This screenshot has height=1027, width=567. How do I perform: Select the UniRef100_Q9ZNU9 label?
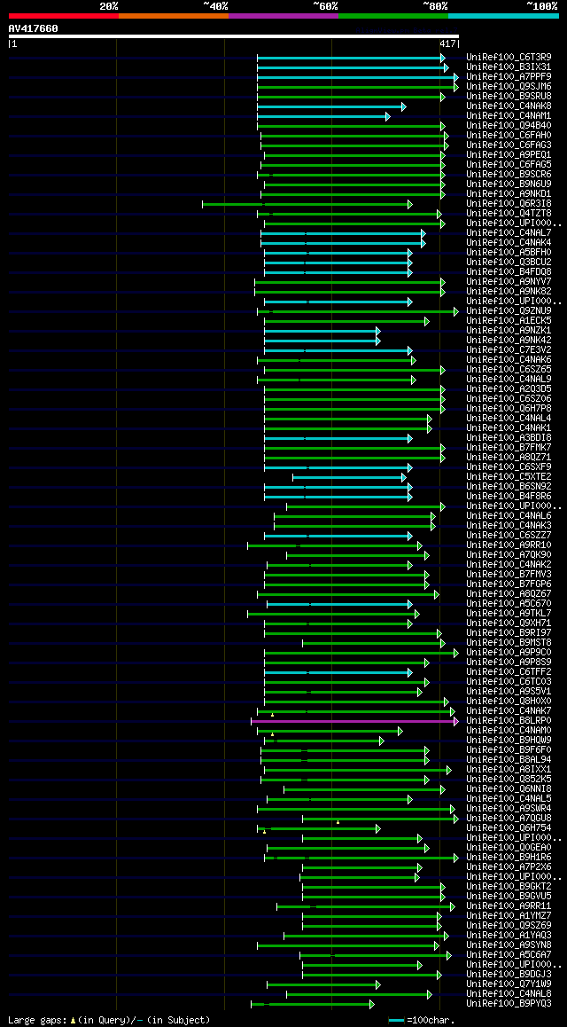(x=509, y=311)
